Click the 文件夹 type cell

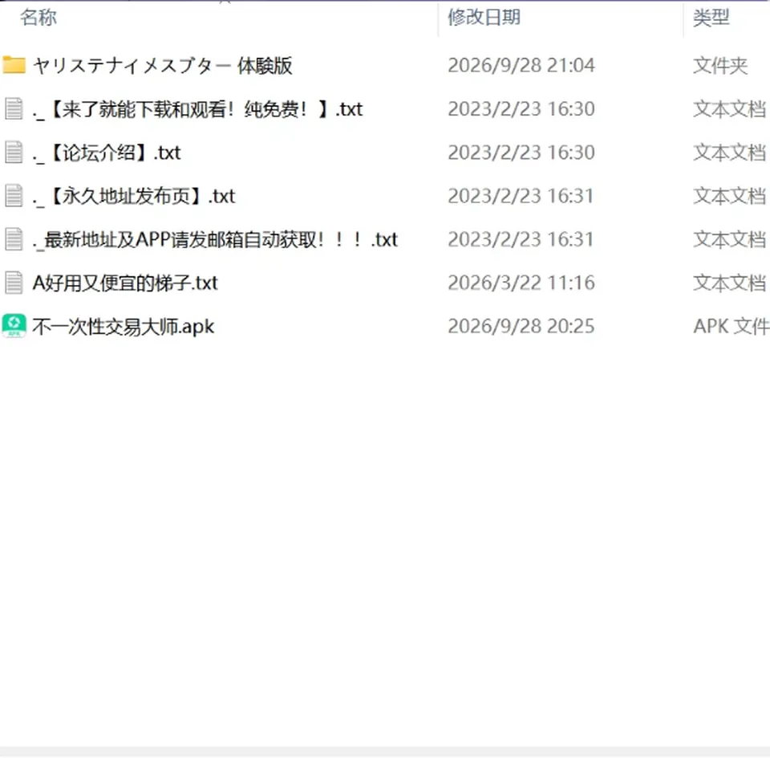720,65
